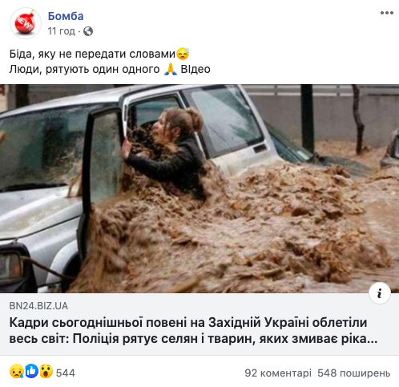This screenshot has height=387, width=399.
Task: Open the headline 'Кадри сьогоднішньої повені' link
Action: tap(193, 331)
